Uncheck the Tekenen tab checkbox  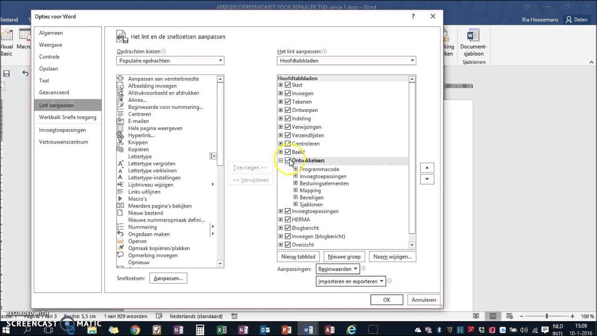click(288, 102)
